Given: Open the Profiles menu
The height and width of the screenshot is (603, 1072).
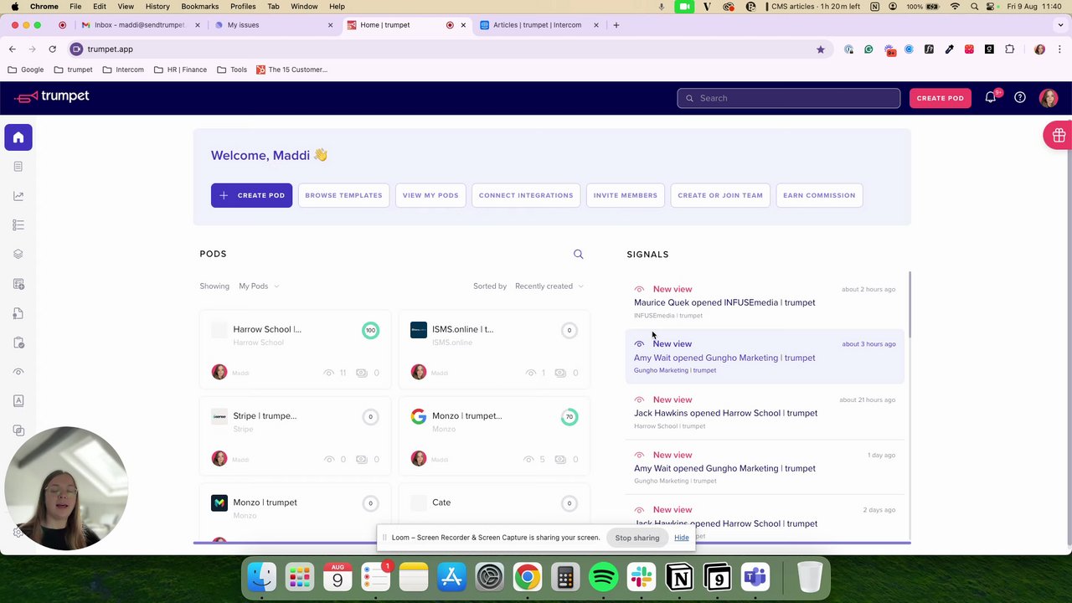Looking at the screenshot, I should 243,7.
